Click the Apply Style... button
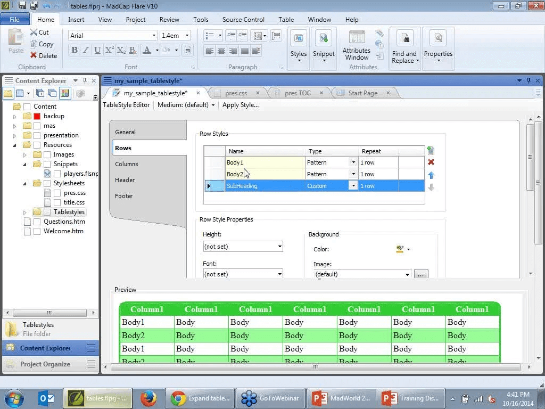Viewport: 545px width, 409px height. point(241,105)
